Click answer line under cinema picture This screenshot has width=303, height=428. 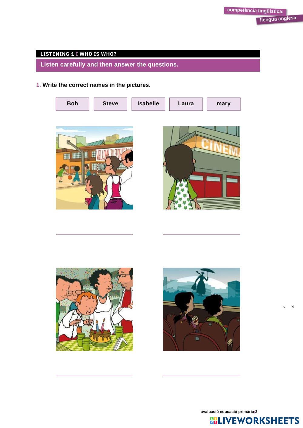pos(201,234)
